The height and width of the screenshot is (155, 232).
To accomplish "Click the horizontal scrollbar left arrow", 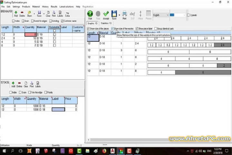I will click(89, 140).
